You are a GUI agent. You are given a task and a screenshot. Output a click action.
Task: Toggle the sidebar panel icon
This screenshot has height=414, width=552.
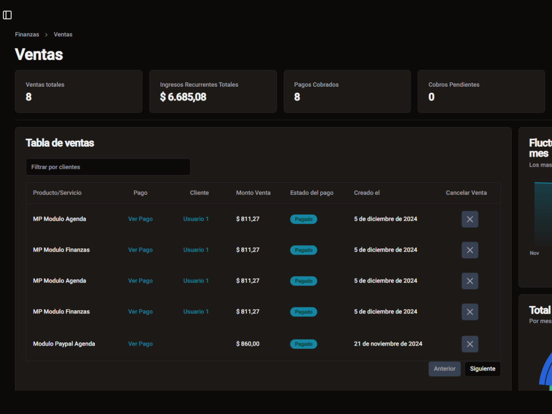point(7,15)
